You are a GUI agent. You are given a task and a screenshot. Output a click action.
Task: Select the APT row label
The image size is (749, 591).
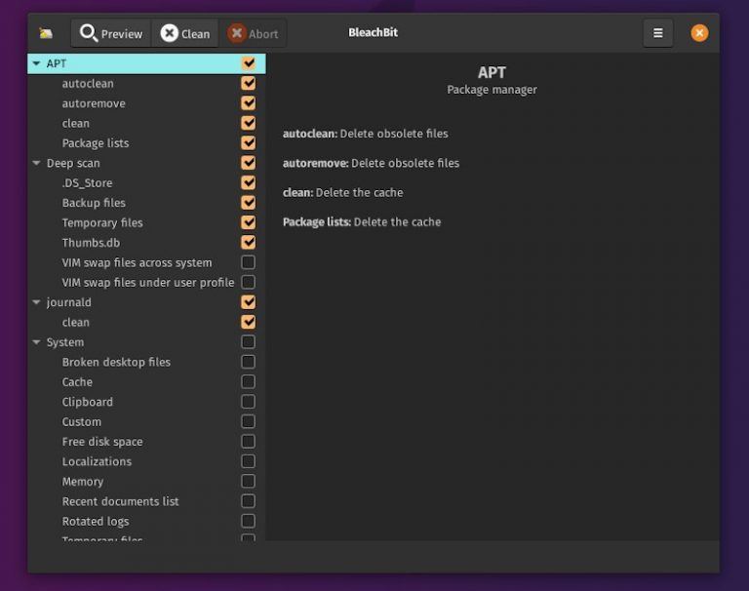57,63
